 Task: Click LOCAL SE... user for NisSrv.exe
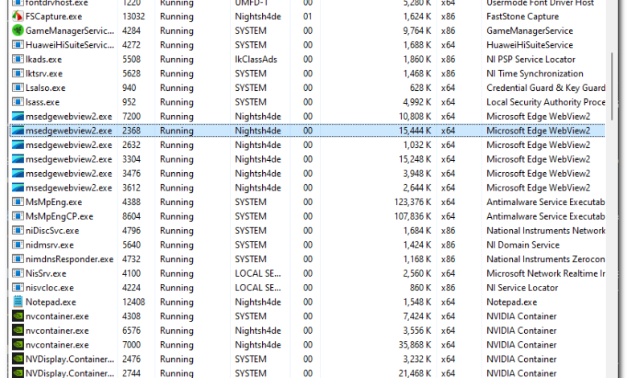point(258,274)
